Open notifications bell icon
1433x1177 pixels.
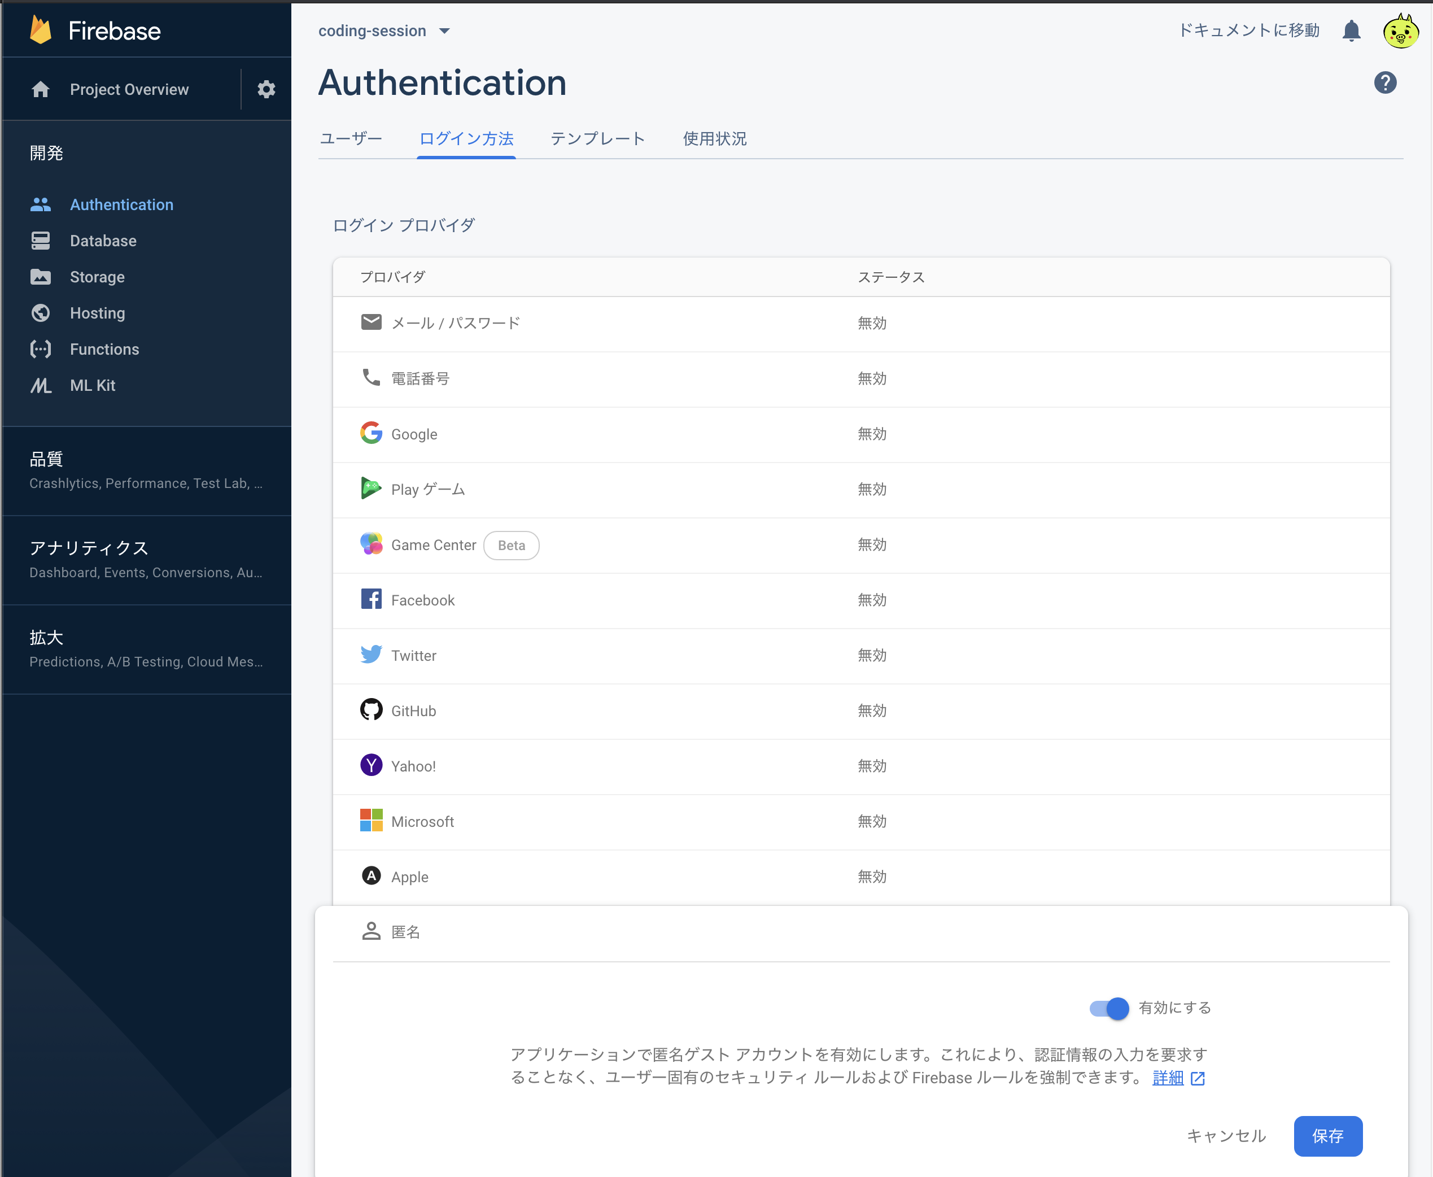[1352, 30]
